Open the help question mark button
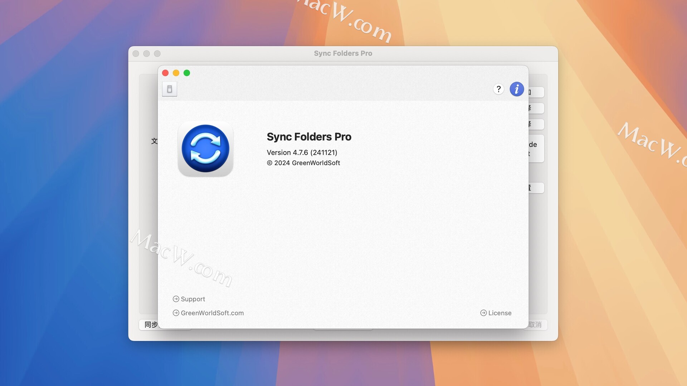Screen dimensions: 687x386 498,89
